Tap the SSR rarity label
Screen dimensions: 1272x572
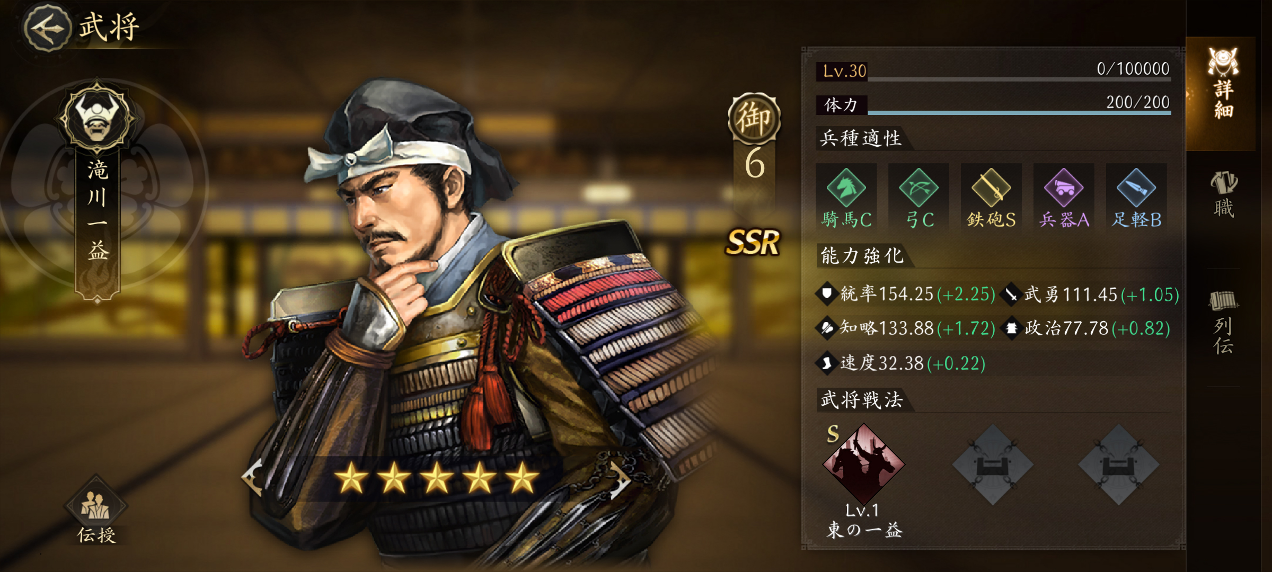coord(753,243)
